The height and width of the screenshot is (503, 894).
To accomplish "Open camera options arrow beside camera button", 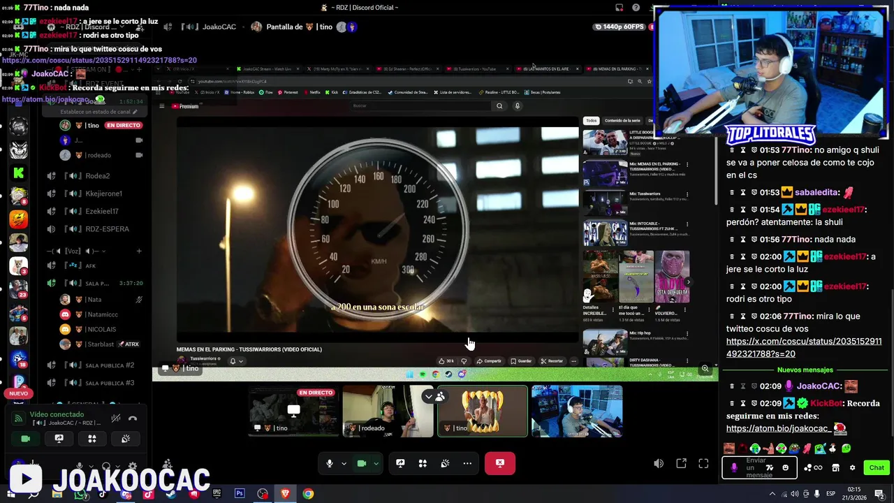I will pyautogui.click(x=376, y=464).
